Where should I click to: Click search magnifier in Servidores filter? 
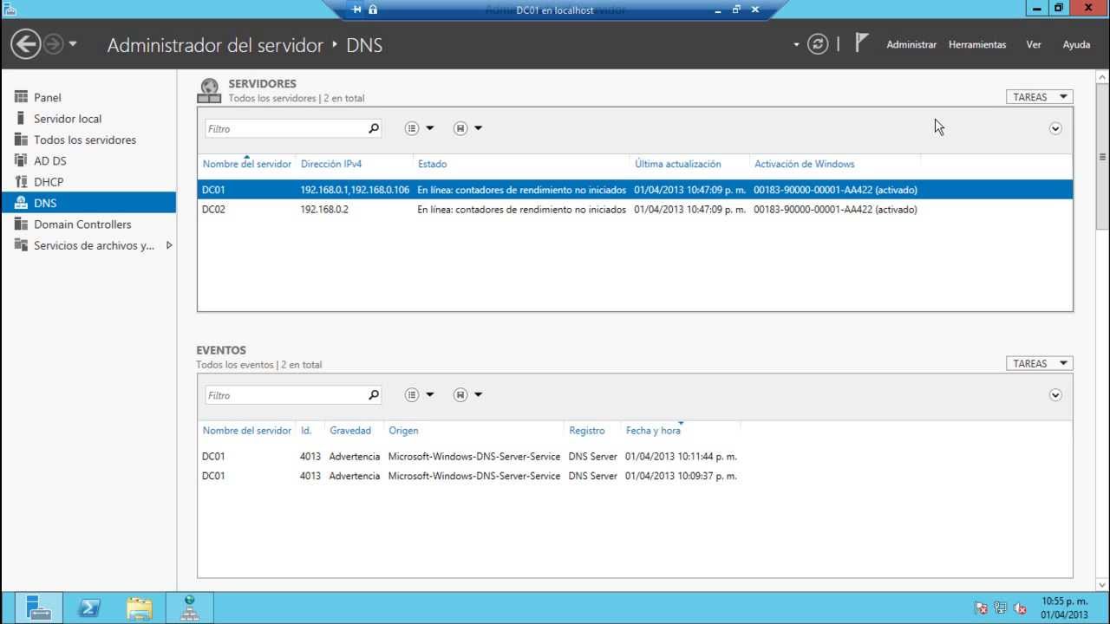coord(374,128)
